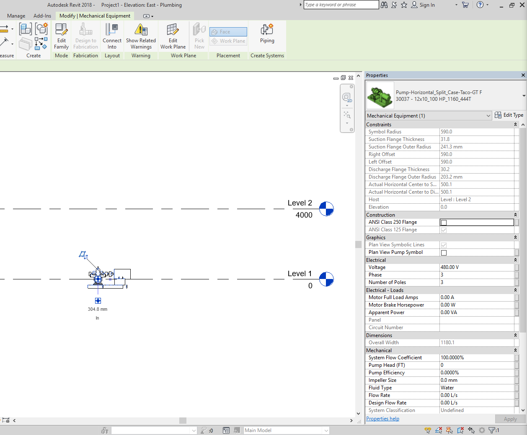This screenshot has width=527, height=435.
Task: Click the Drag Elements on Selection icon
Action: click(x=471, y=430)
